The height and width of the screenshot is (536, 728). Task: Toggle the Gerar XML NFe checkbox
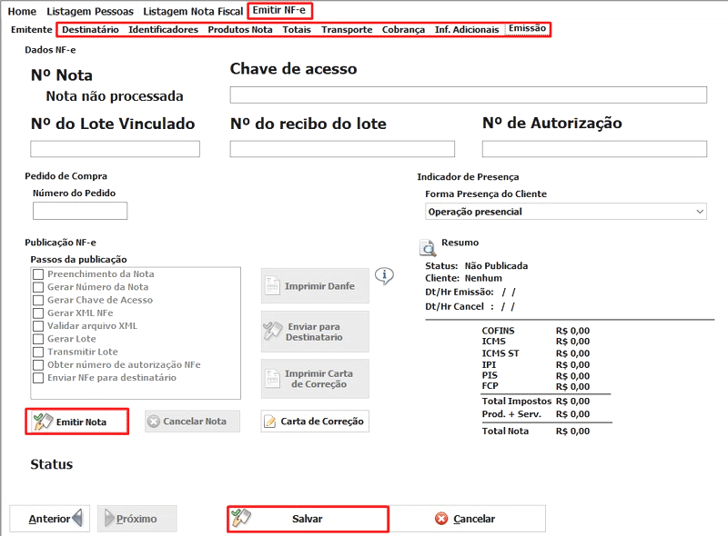(38, 313)
